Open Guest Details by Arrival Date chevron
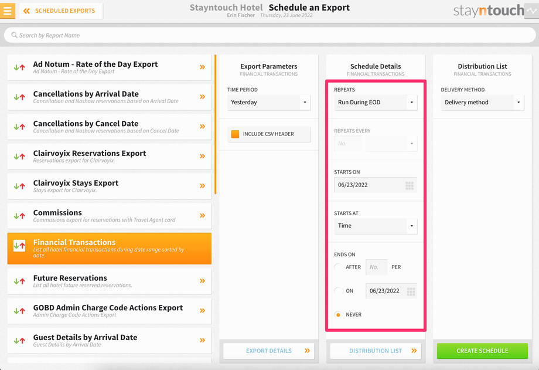This screenshot has height=370, width=539. 203,340
